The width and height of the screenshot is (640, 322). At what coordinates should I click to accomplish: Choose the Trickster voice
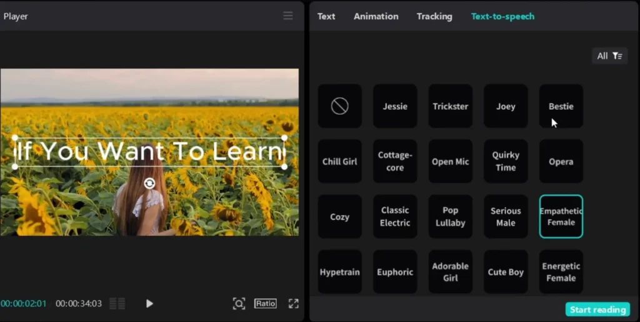click(x=450, y=106)
